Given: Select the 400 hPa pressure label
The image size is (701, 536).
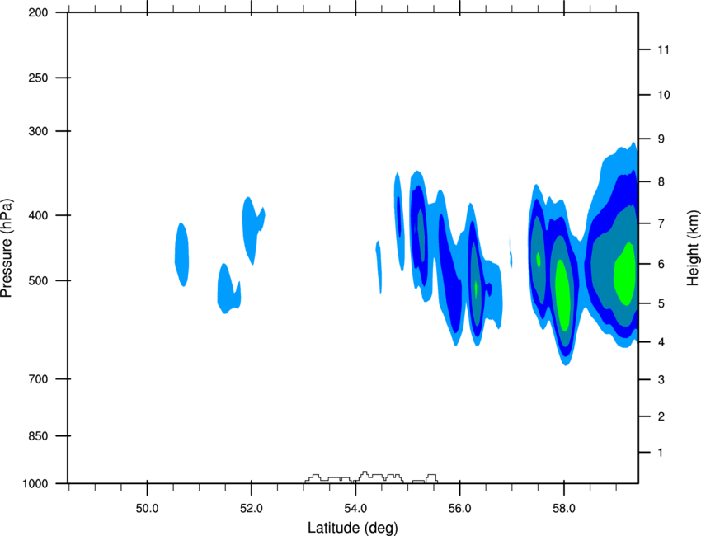Looking at the screenshot, I should click(39, 215).
